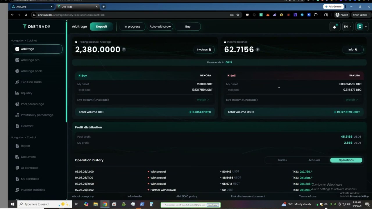
Task: Open the Risk disclosure statement link
Action: pos(248,197)
